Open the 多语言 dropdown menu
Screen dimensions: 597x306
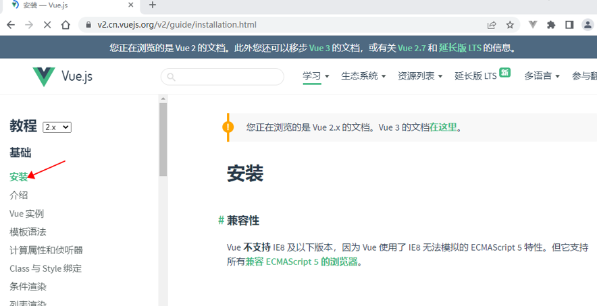(x=542, y=76)
